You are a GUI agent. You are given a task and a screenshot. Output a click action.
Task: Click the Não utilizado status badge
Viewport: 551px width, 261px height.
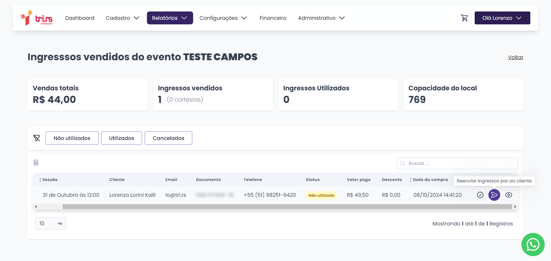click(x=321, y=195)
